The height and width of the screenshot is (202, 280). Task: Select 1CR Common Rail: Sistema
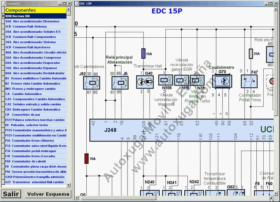(x=36, y=26)
